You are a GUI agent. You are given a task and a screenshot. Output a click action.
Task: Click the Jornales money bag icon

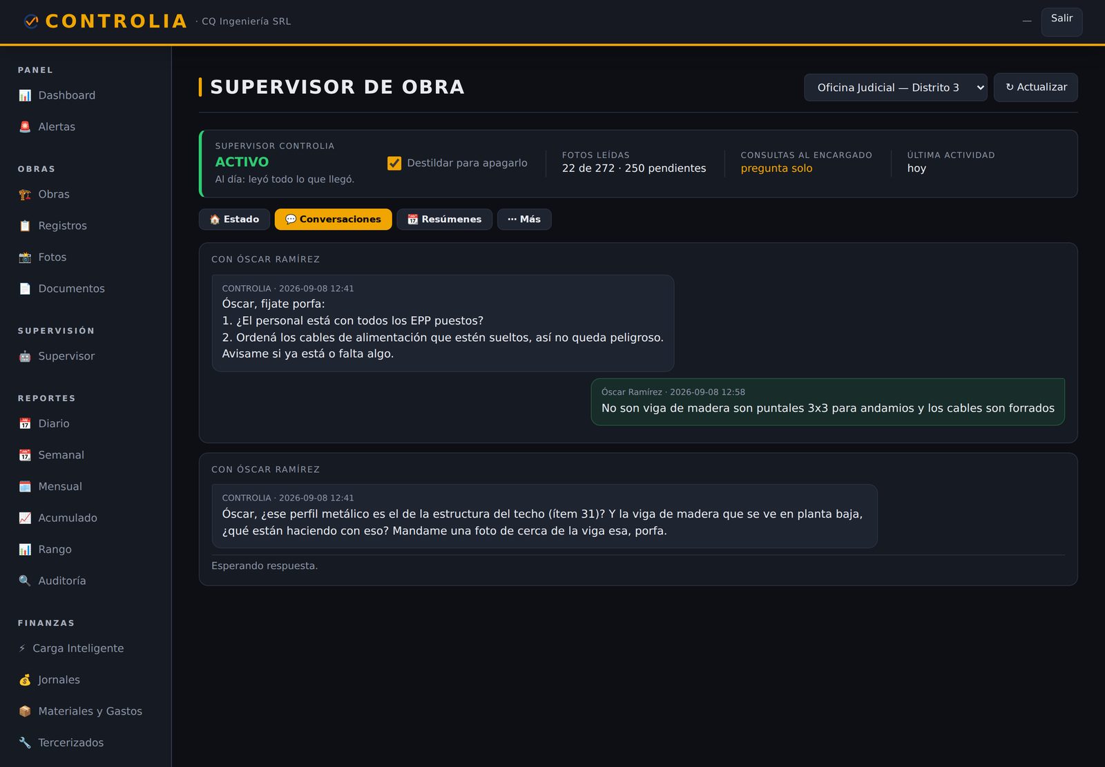pos(25,680)
